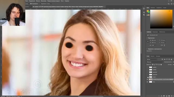This screenshot has width=174, height=97.
Task: Lock transparent pixels icon in Layers panel
Action: pos(153,65)
